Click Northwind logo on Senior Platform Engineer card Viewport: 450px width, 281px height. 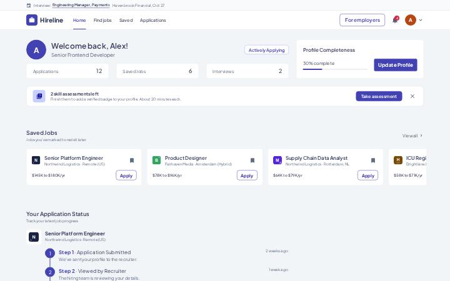coord(36,160)
